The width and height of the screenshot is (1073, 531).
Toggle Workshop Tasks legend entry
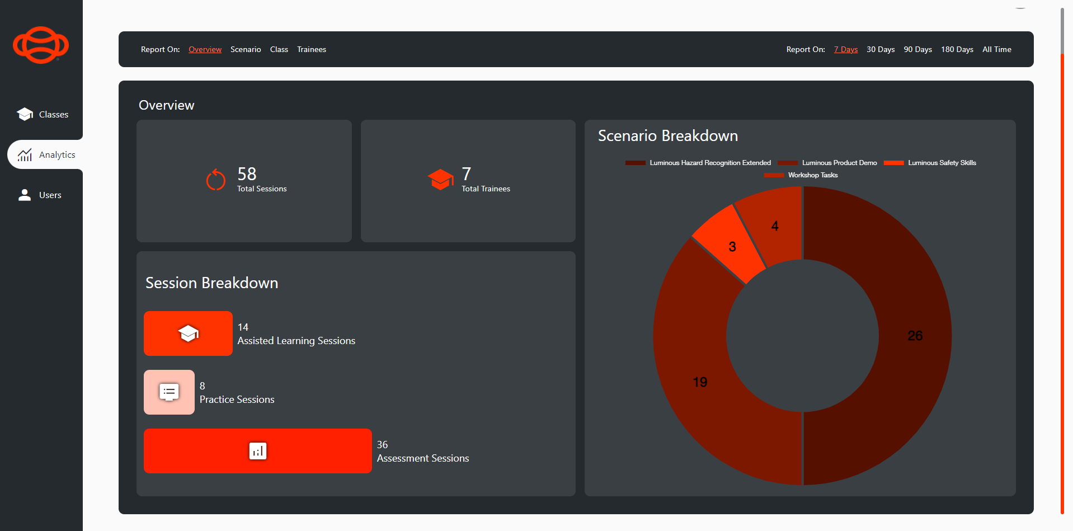click(801, 175)
